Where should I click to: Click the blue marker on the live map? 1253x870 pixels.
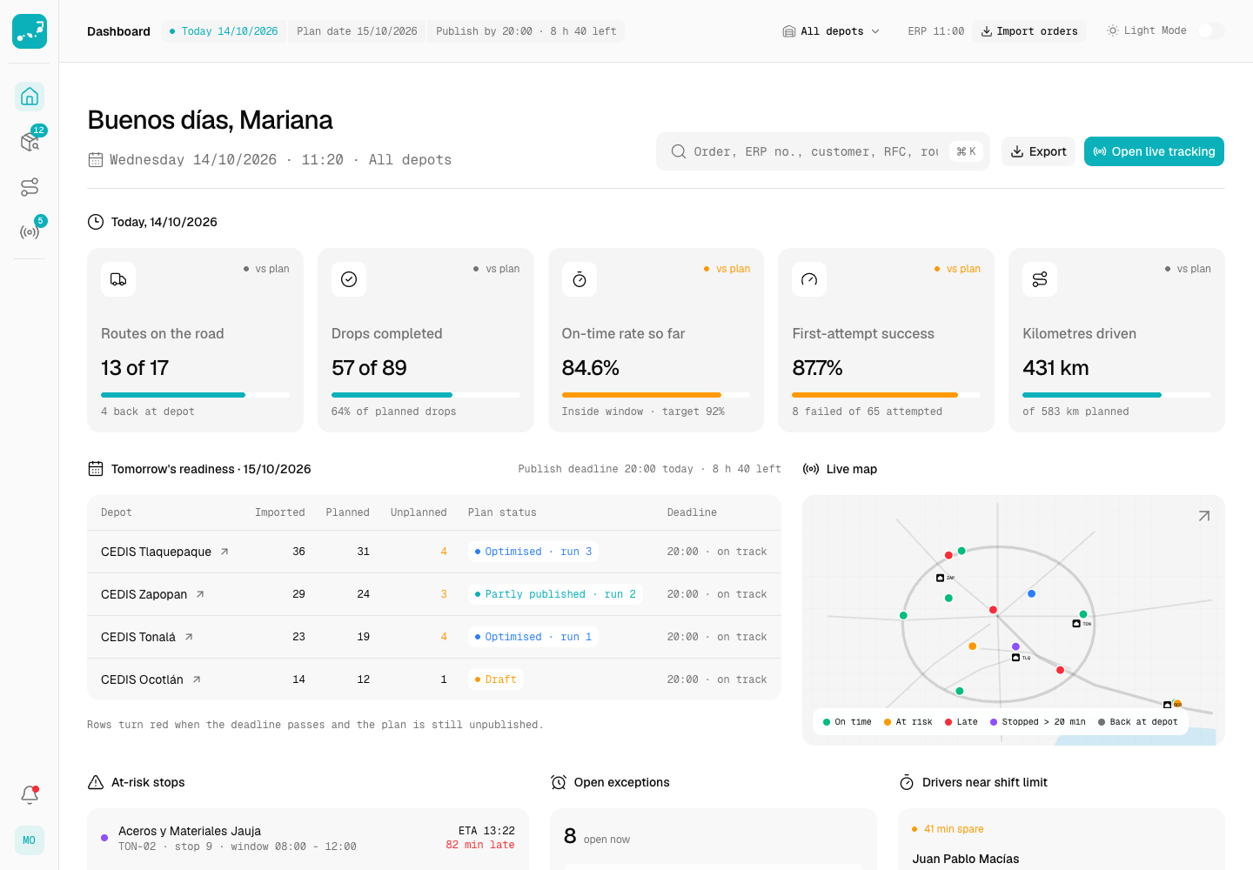click(1031, 593)
